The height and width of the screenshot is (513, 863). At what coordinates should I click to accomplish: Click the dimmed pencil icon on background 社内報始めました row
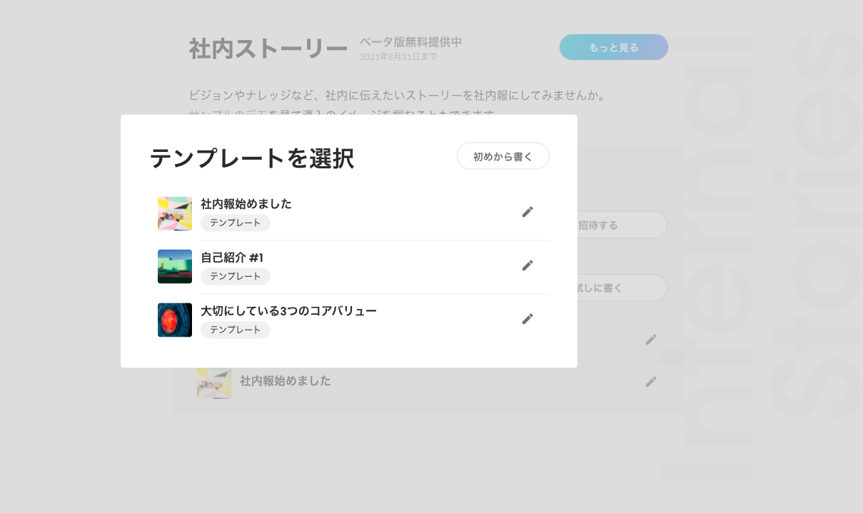(x=651, y=382)
